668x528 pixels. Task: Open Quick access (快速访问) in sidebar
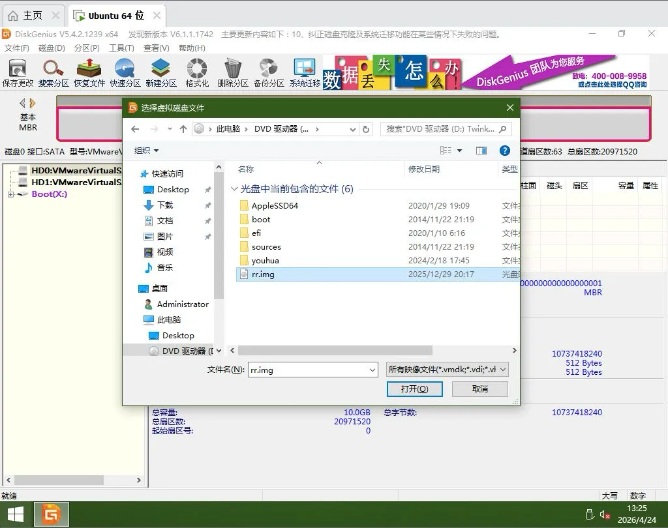coord(167,174)
